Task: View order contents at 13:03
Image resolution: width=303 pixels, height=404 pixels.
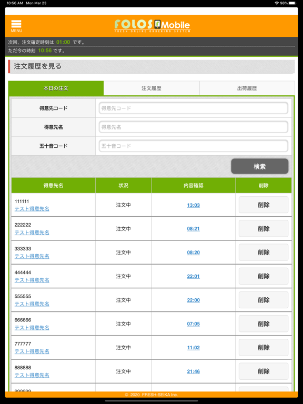Action: click(x=194, y=205)
